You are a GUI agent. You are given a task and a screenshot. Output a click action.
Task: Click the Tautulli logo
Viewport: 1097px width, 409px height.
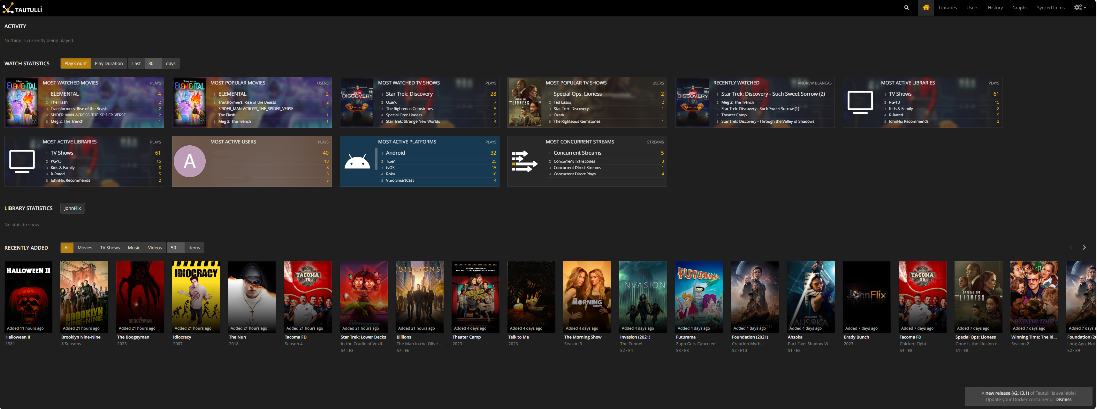[x=22, y=8]
